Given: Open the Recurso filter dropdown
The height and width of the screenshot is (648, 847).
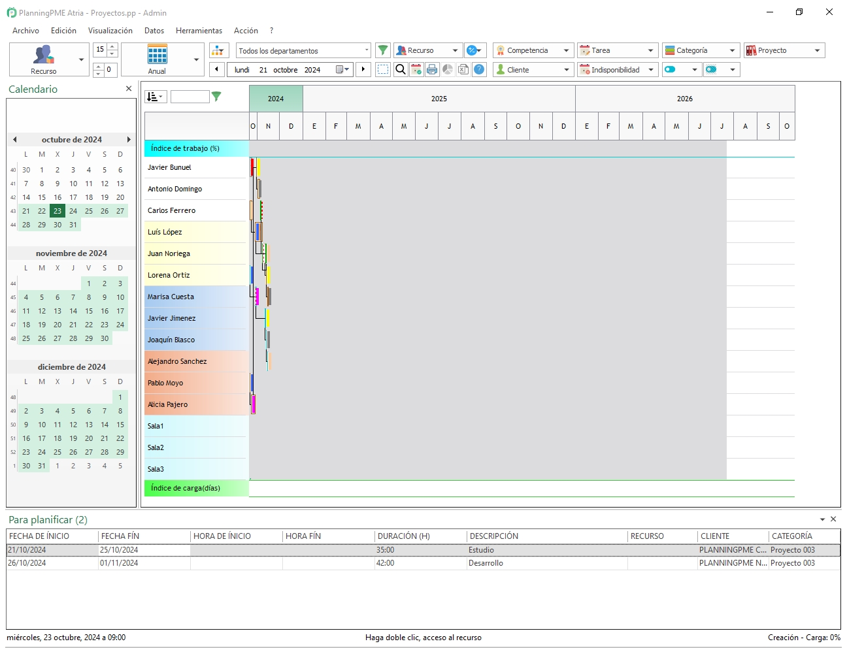Looking at the screenshot, I should click(x=428, y=50).
